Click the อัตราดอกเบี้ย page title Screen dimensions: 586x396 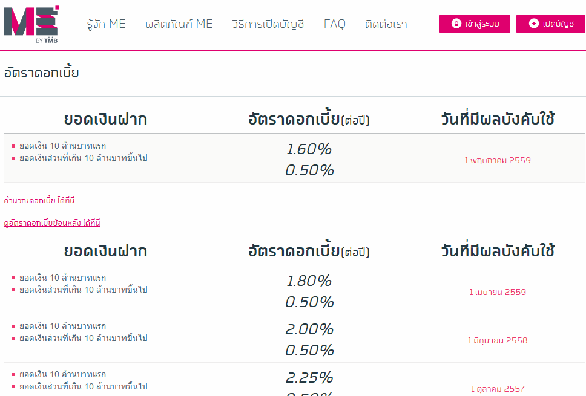[x=42, y=74]
